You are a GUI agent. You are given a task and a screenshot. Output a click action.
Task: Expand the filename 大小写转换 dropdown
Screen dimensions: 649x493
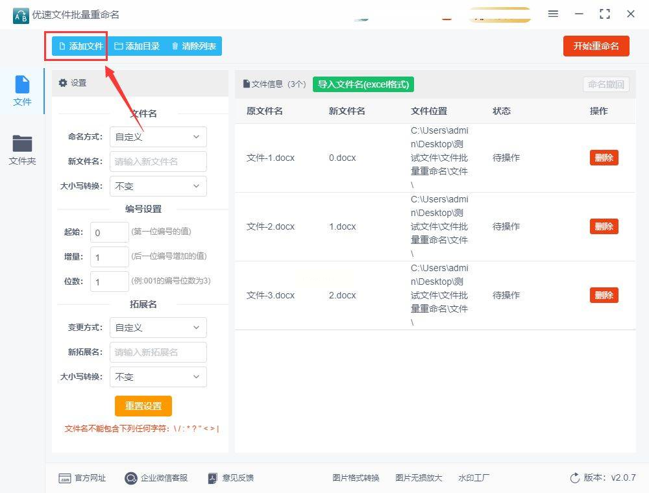[158, 186]
